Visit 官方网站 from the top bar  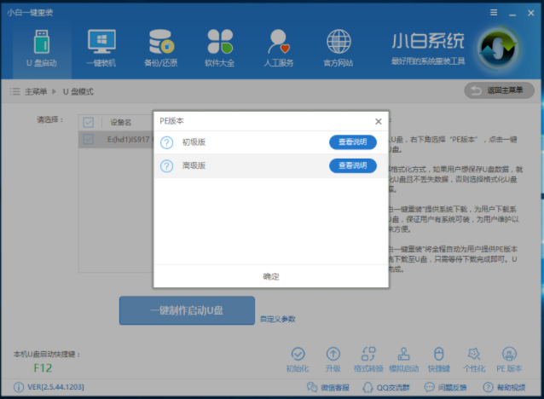(339, 49)
